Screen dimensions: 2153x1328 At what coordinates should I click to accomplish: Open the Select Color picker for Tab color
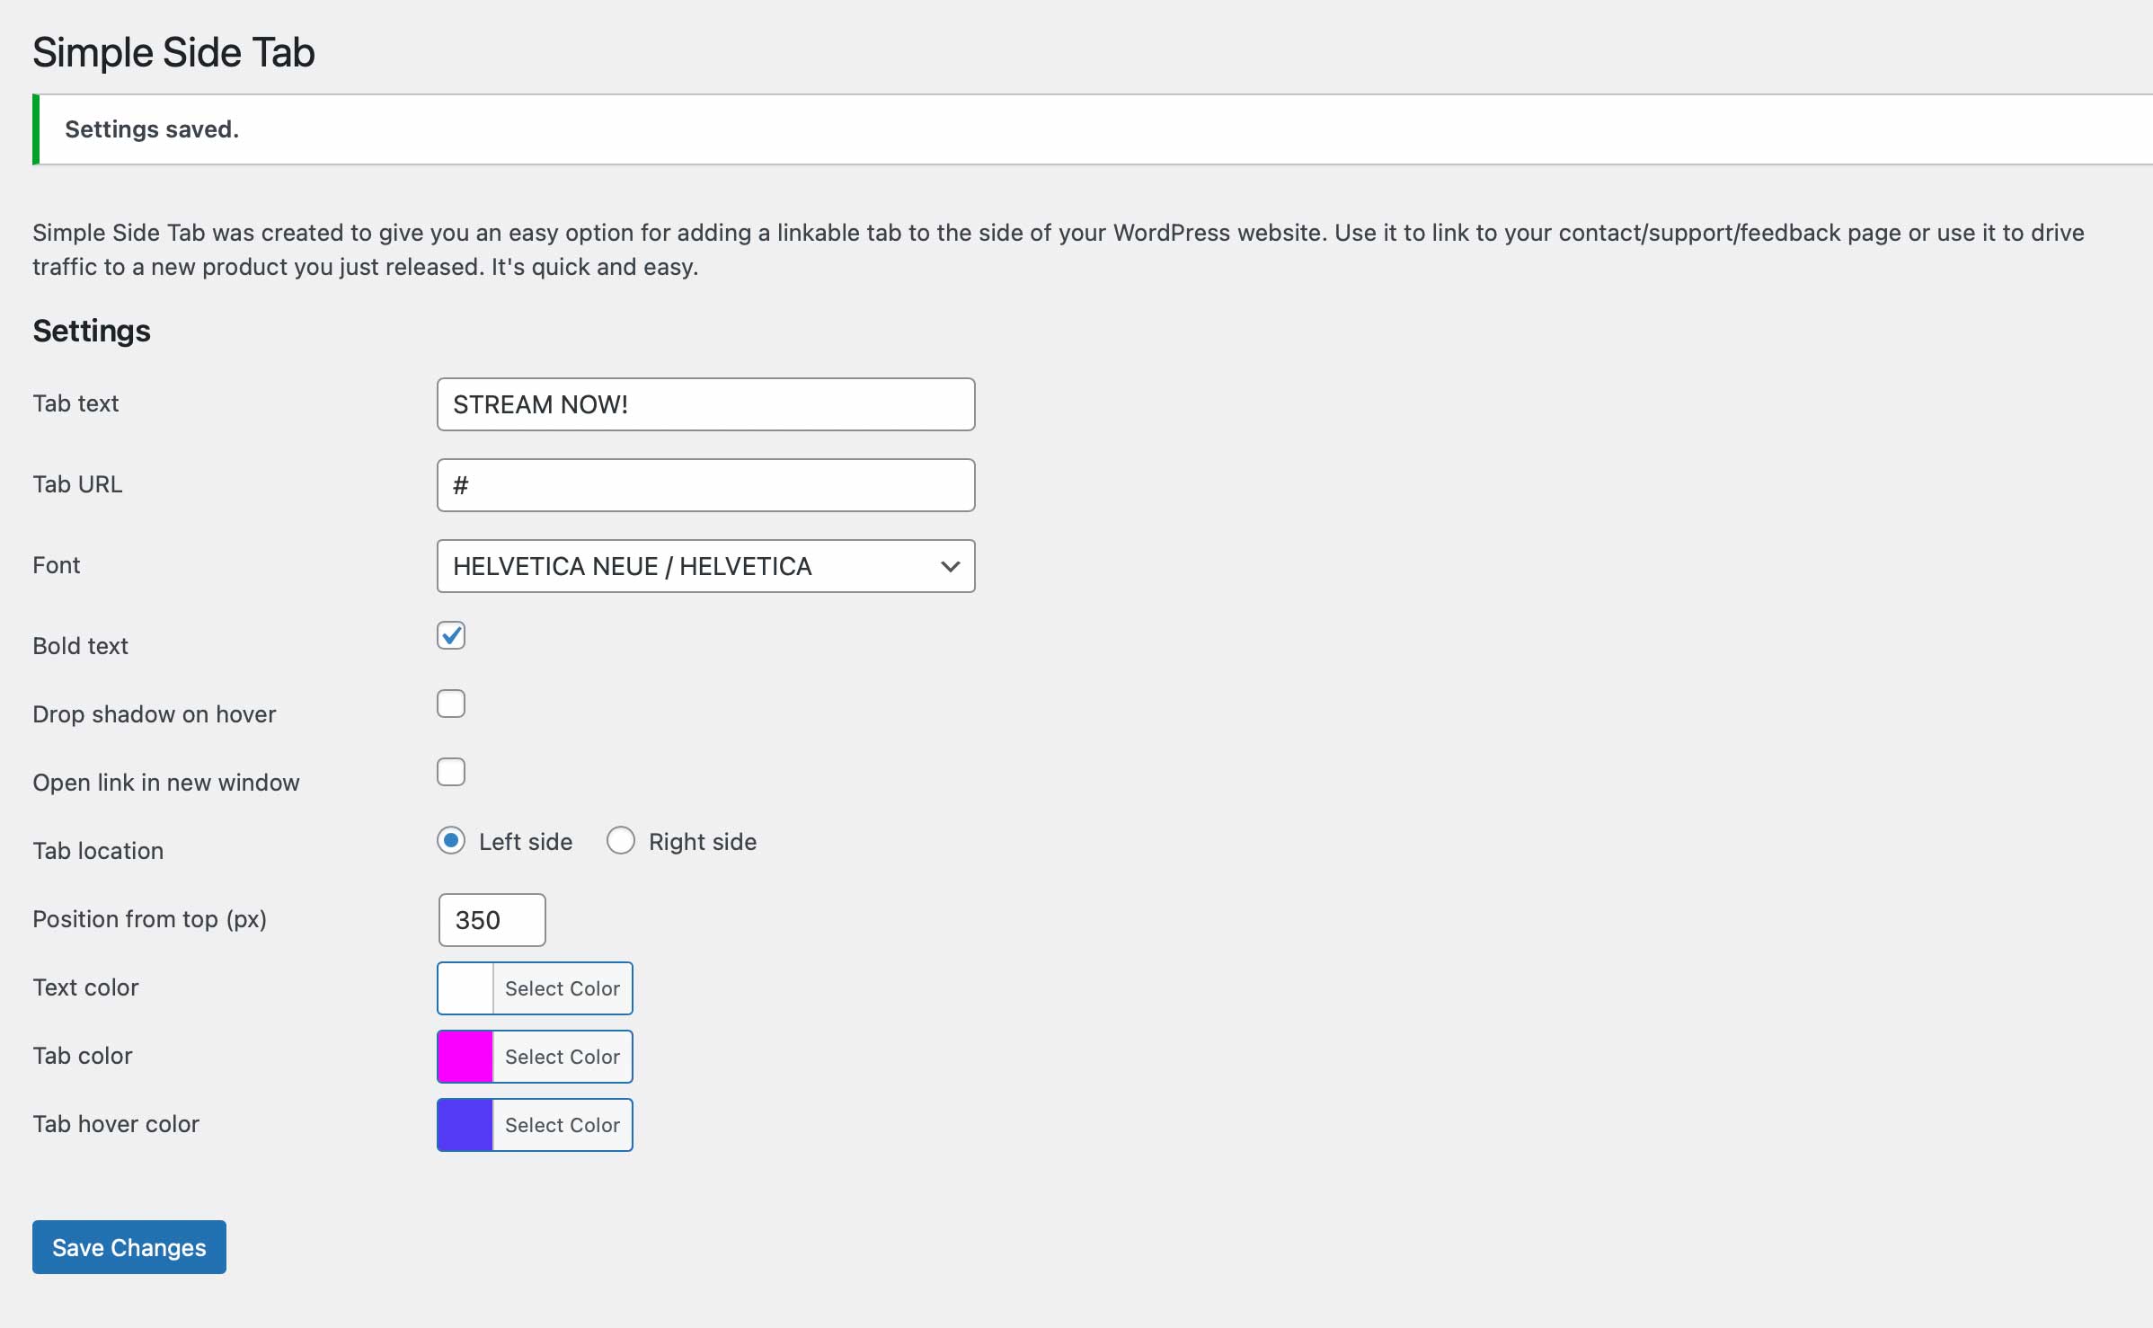coord(562,1057)
